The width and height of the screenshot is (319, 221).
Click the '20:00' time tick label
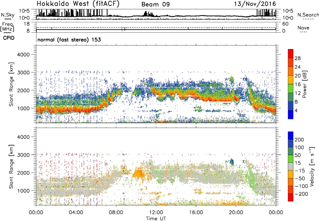coord(236,213)
